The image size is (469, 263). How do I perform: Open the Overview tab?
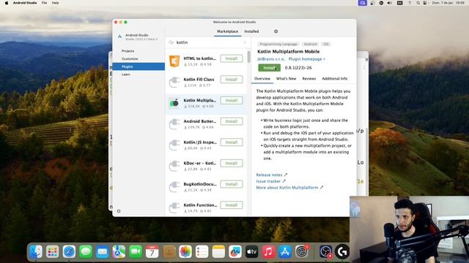(x=262, y=78)
